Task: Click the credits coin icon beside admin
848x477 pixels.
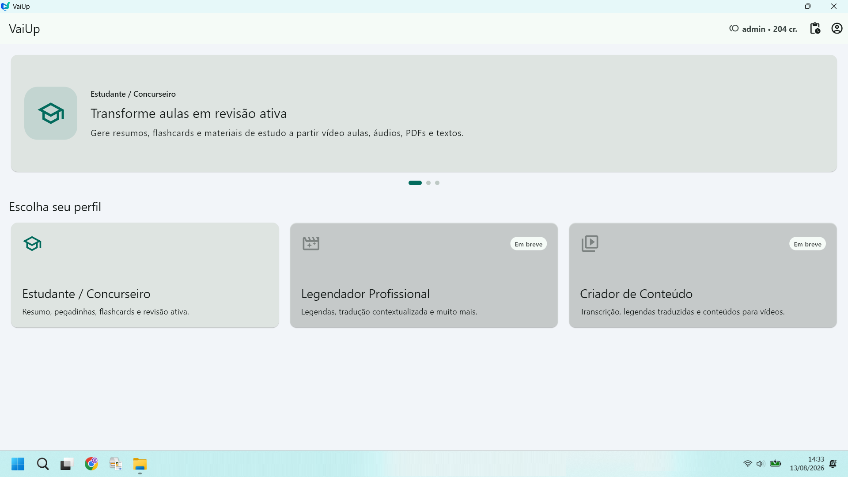Action: pyautogui.click(x=734, y=29)
